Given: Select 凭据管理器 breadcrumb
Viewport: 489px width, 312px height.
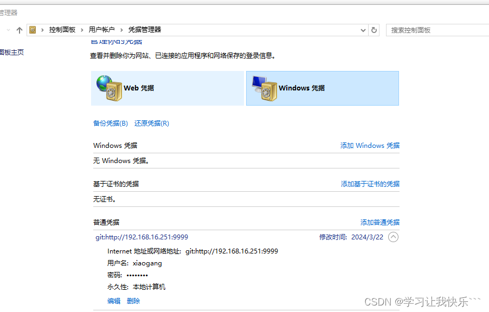Looking at the screenshot, I should coord(145,30).
